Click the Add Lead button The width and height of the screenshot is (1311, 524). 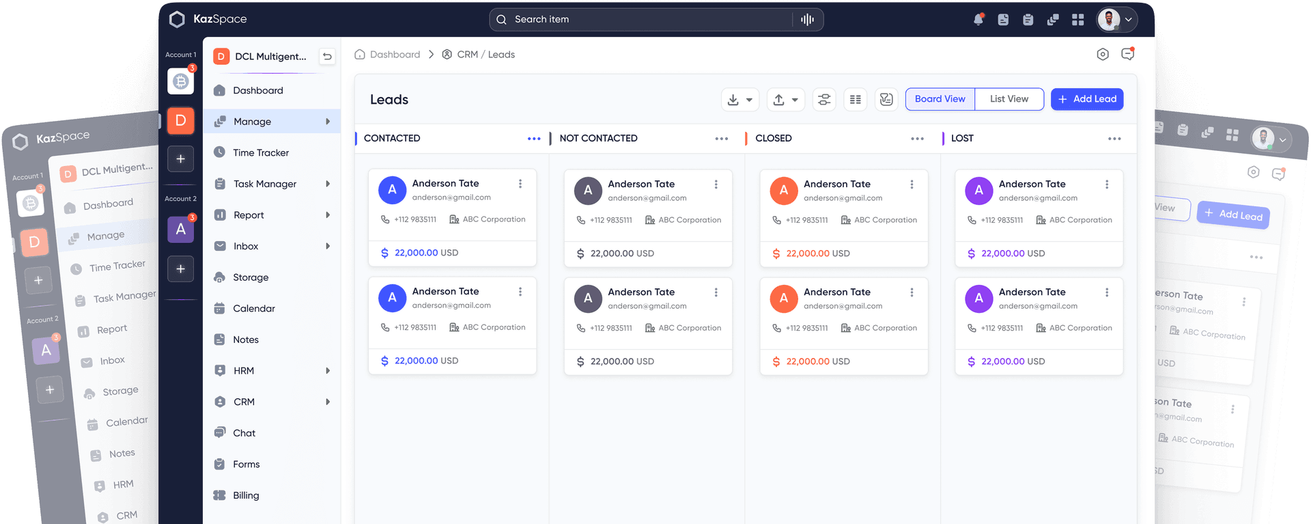point(1087,99)
